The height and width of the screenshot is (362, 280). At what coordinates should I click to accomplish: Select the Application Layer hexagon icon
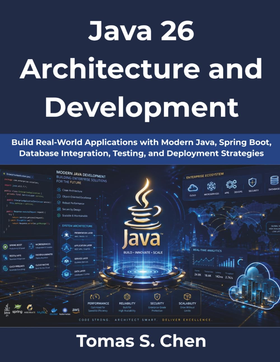pyautogui.click(x=67, y=247)
